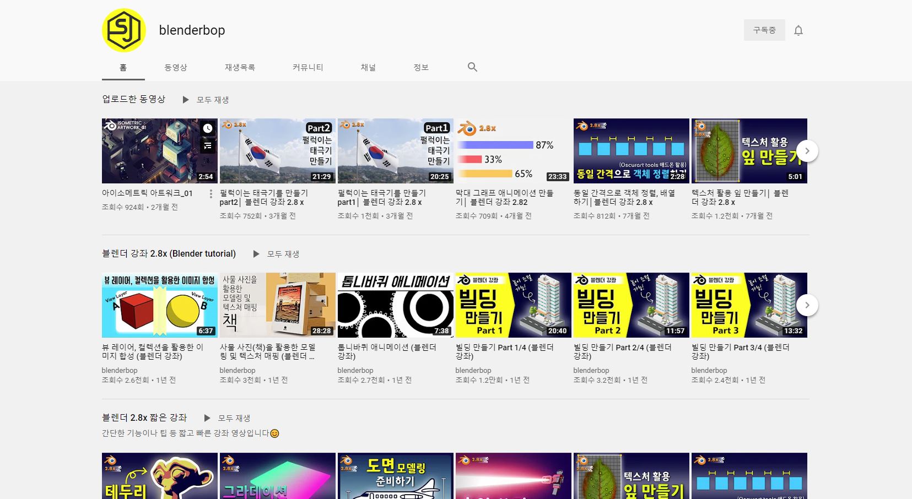Screen dimensions: 912x499
Task: Switch to the 동영상 tab
Action: click(x=176, y=67)
